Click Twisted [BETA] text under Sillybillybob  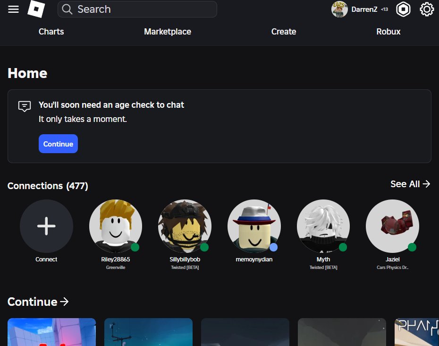[x=185, y=268]
